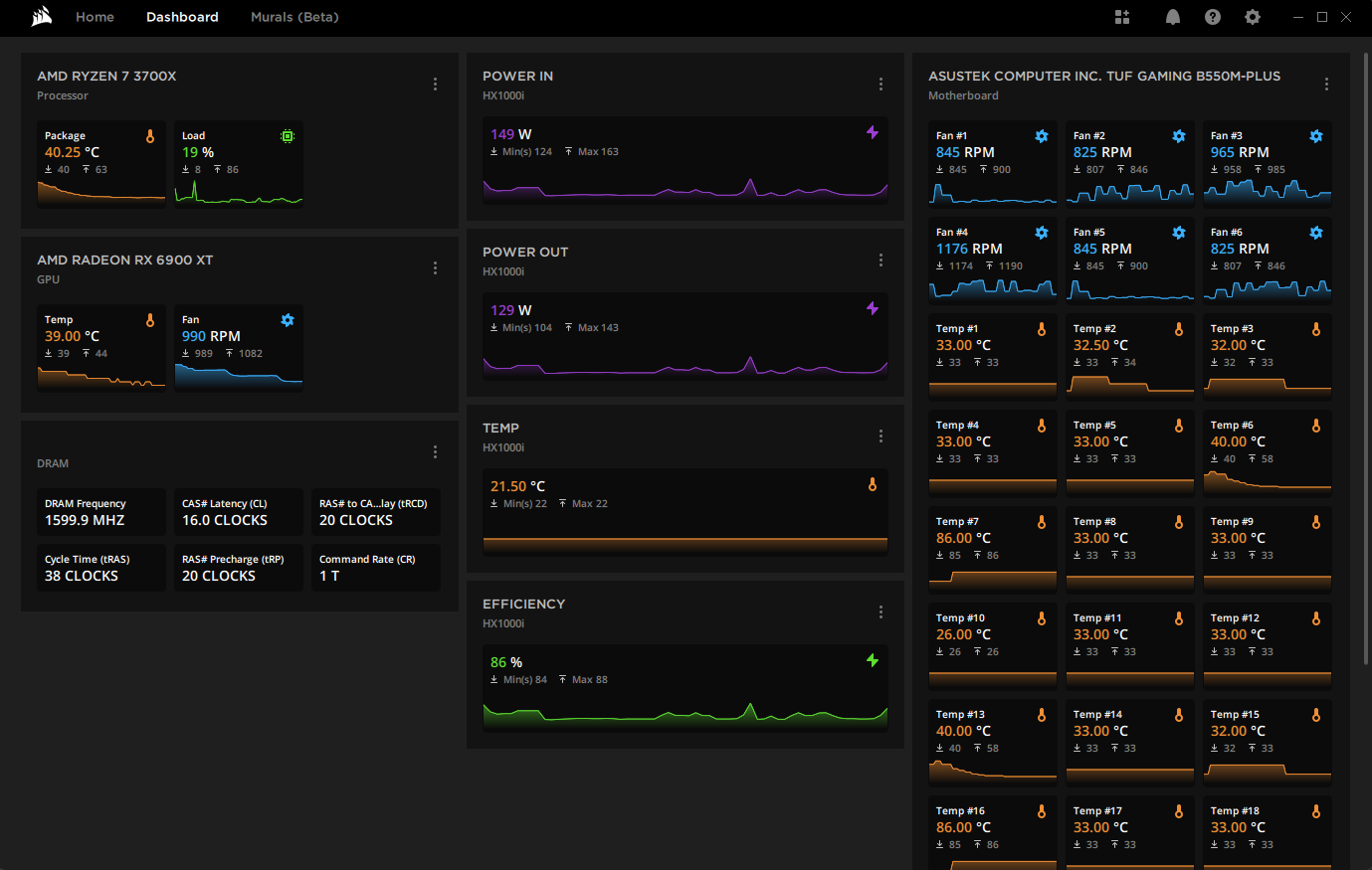Open the Murals (Beta) tab

pyautogui.click(x=294, y=17)
